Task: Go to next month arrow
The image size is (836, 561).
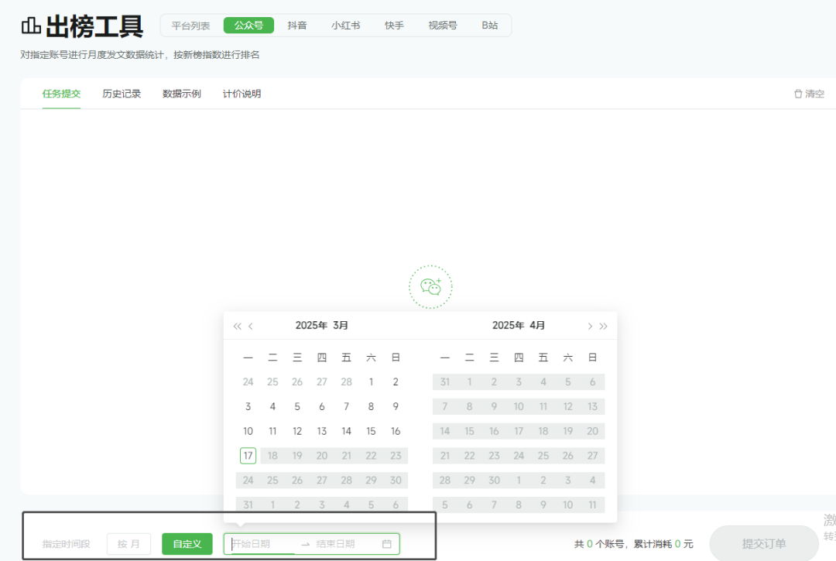Action: click(x=590, y=326)
